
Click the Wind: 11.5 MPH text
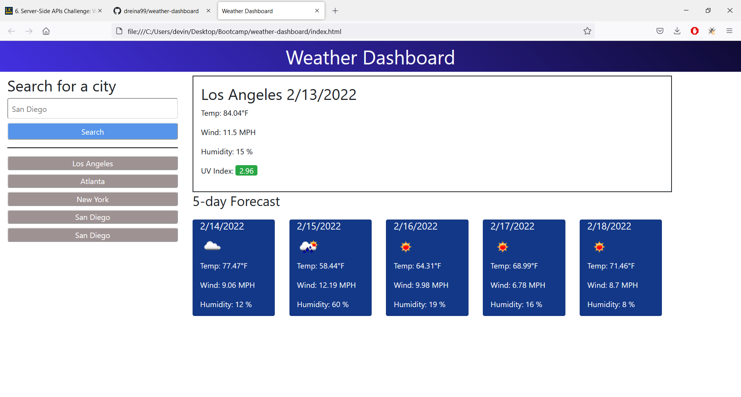click(228, 132)
